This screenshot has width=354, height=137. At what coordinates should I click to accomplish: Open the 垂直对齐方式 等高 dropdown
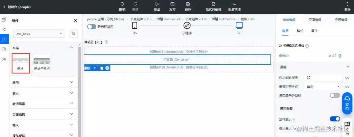323,86
